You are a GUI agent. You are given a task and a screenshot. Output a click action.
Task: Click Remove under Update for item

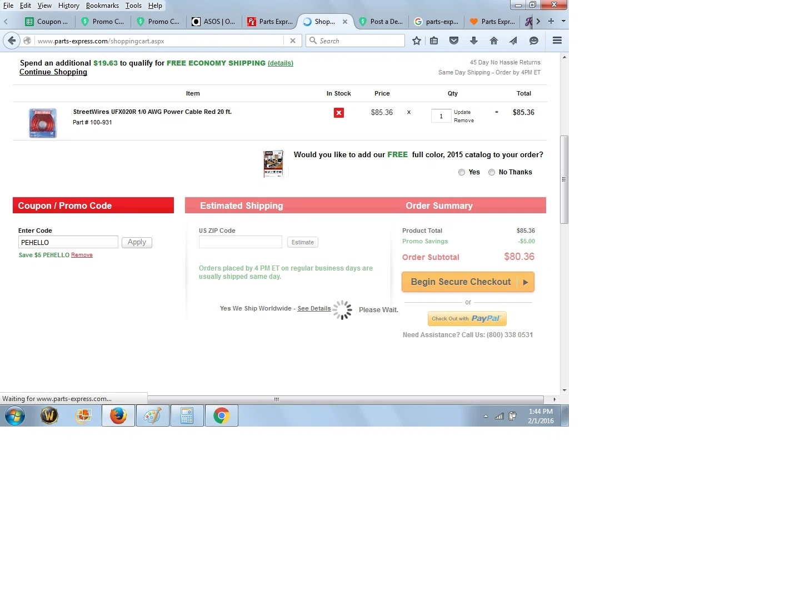464,121
